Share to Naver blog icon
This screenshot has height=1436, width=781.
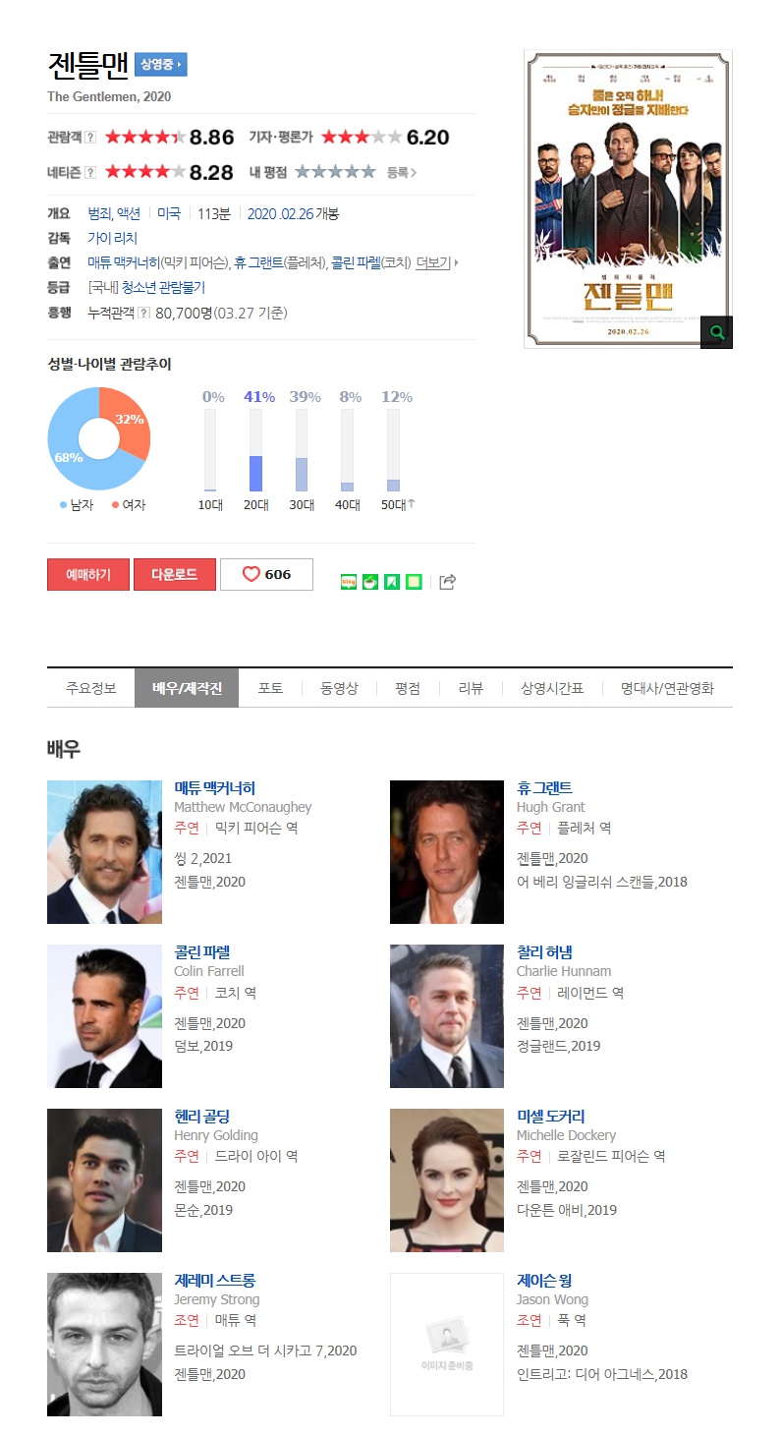coord(348,582)
